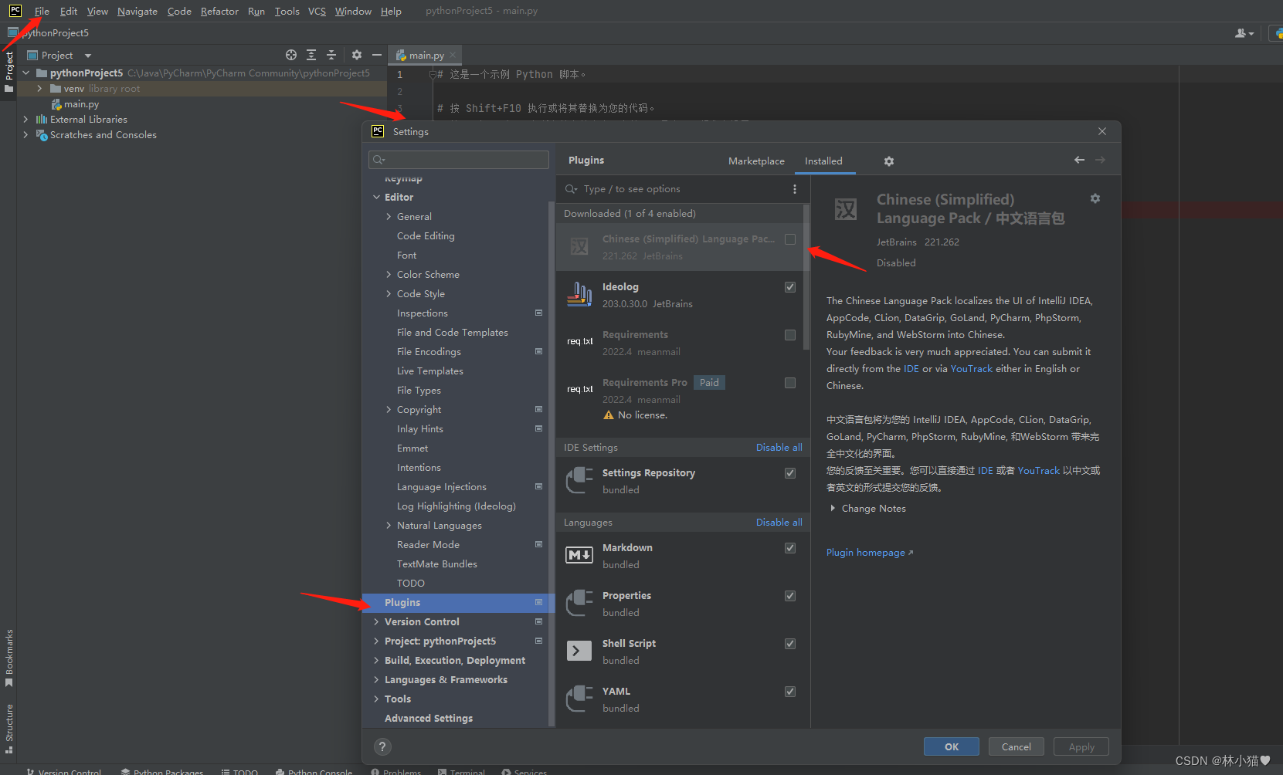Click the Shell Script plugin icon
The width and height of the screenshot is (1283, 775).
(x=579, y=651)
